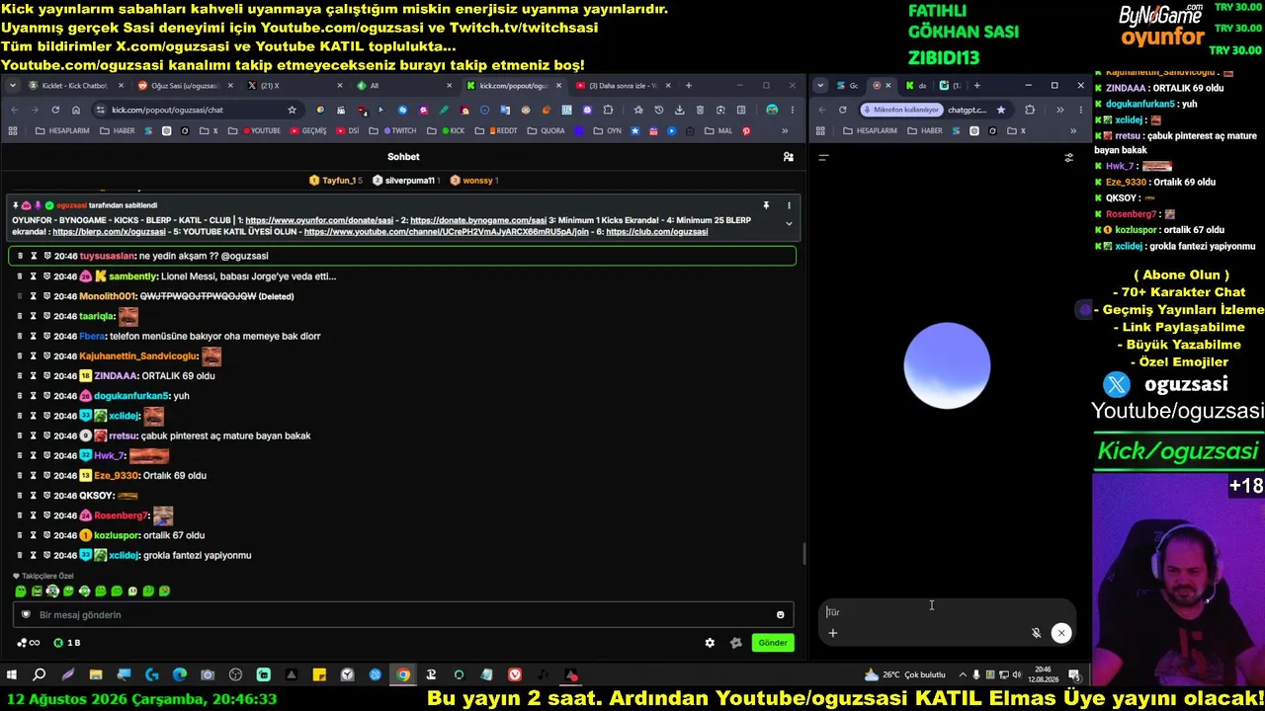
Task: Open Windows taskbar search
Action: point(40,675)
